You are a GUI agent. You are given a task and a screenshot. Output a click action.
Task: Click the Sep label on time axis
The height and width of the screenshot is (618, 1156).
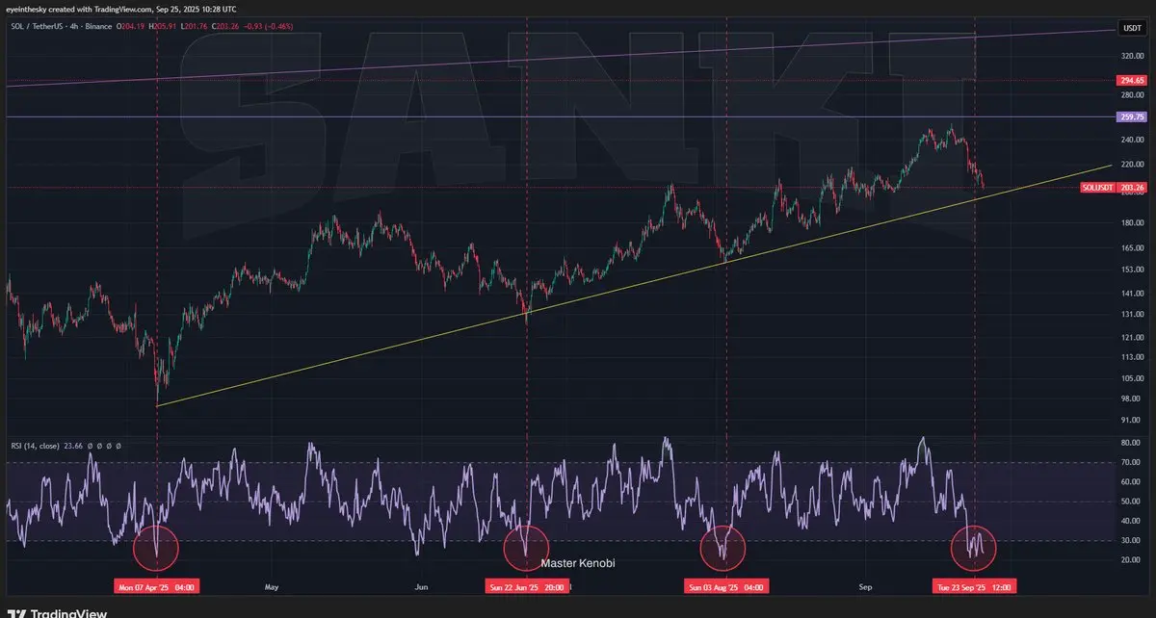pos(865,585)
